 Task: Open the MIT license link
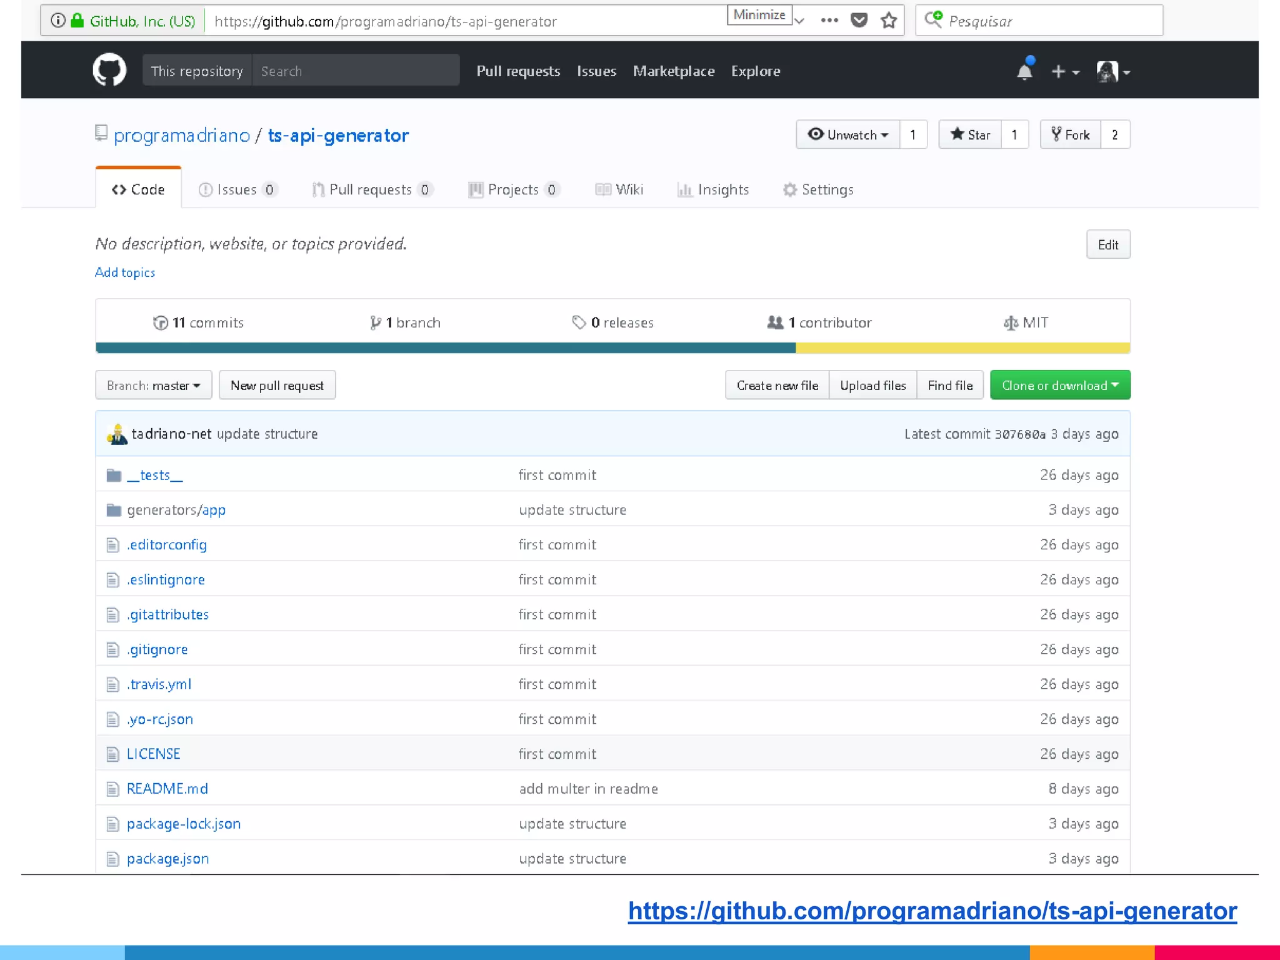pyautogui.click(x=1026, y=322)
